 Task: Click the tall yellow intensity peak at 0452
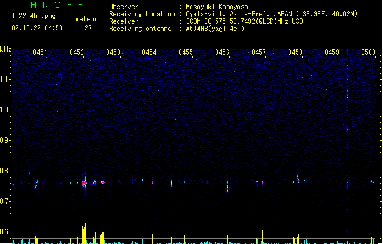[85, 232]
